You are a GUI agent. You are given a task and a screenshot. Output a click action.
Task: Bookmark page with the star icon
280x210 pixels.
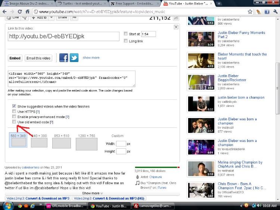pos(250,12)
